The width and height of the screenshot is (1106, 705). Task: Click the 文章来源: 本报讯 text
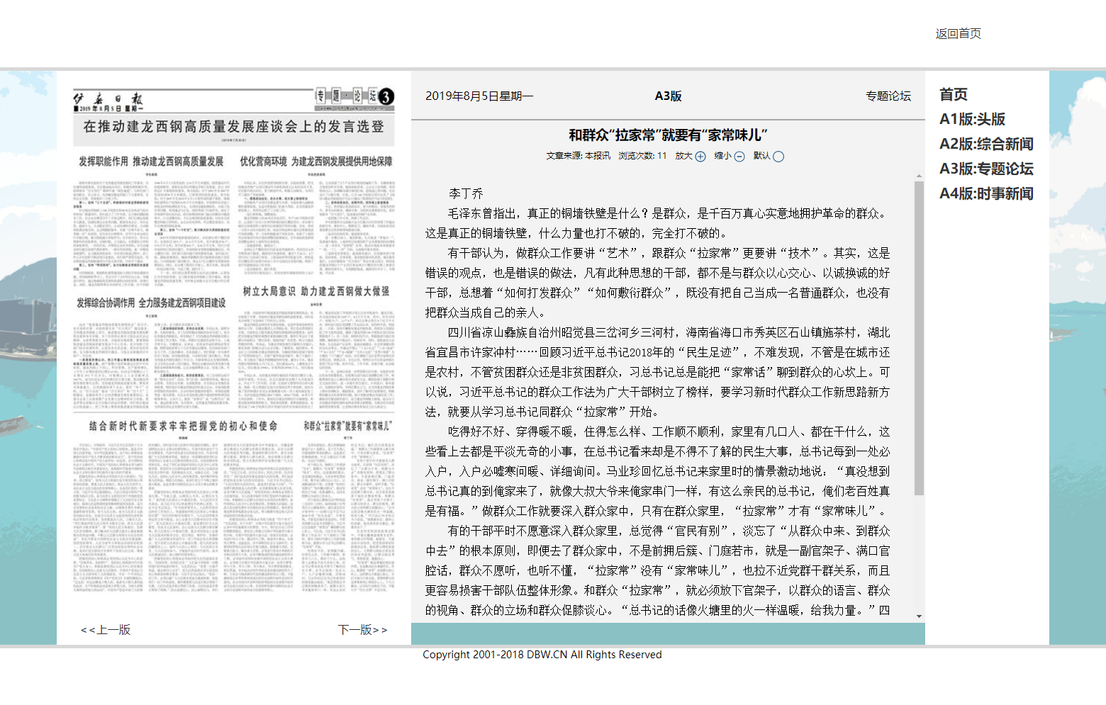[x=578, y=156]
